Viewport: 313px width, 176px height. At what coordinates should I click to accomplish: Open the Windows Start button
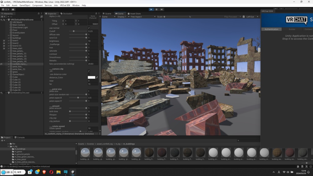click(x=7, y=172)
